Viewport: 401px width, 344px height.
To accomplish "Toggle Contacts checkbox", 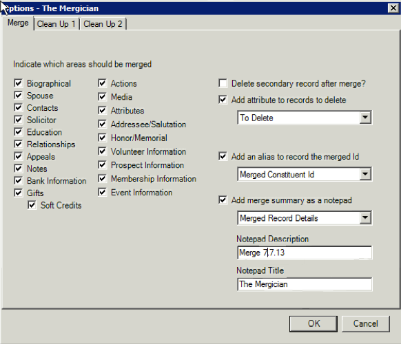I will coord(19,107).
